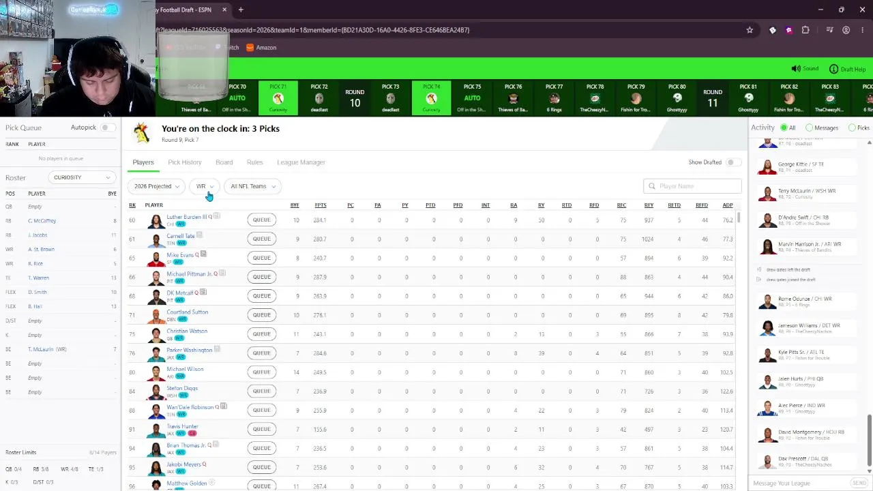873x491 pixels.
Task: Switch to the Players tab
Action: (x=143, y=162)
